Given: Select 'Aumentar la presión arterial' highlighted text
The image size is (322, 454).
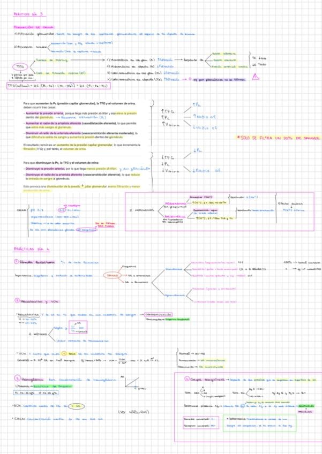Looking at the screenshot, I should click(44, 113).
